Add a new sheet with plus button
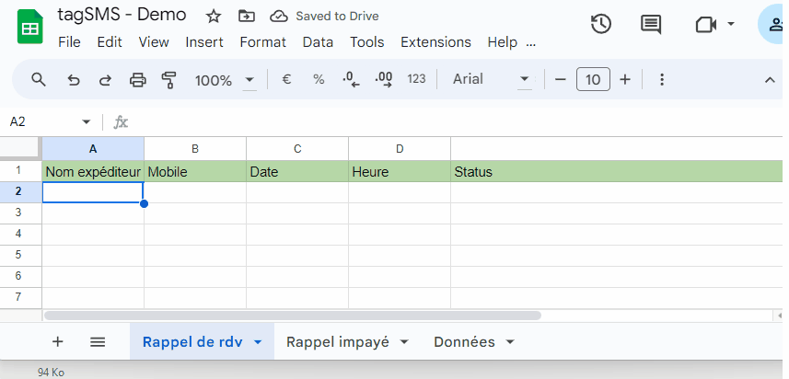The height and width of the screenshot is (379, 789). tap(58, 342)
